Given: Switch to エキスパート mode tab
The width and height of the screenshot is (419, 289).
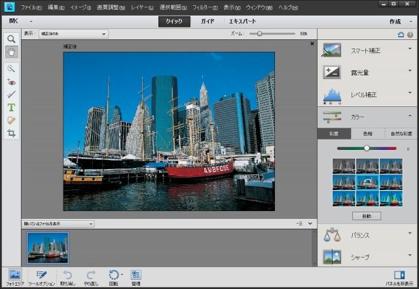Looking at the screenshot, I should (242, 22).
